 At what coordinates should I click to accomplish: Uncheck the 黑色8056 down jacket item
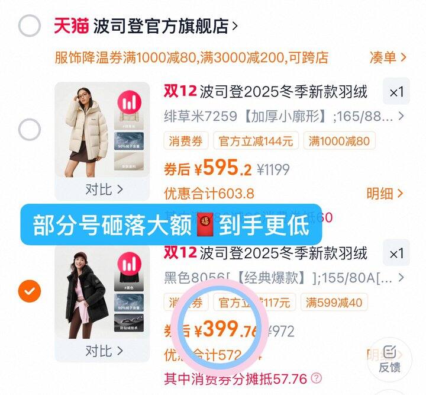30,291
